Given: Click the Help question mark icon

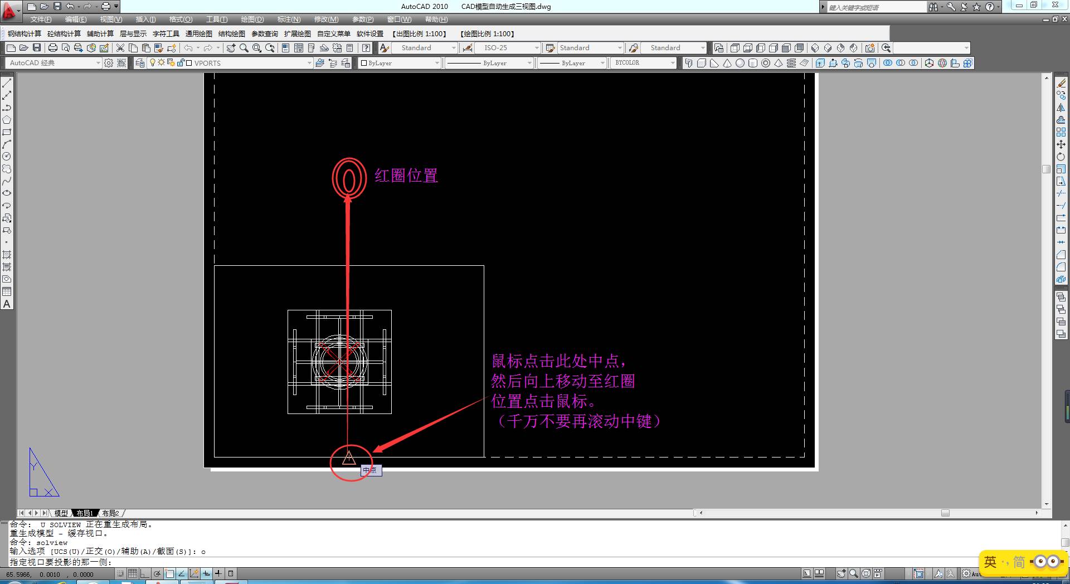Looking at the screenshot, I should click(x=366, y=48).
